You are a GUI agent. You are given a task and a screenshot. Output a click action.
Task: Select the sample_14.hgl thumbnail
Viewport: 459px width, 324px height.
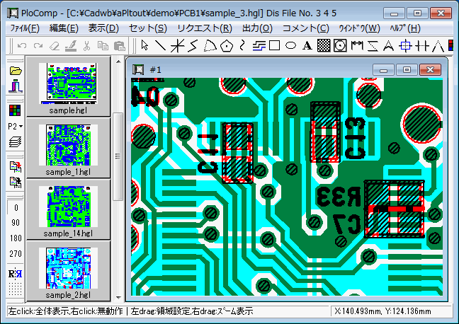[x=68, y=209]
